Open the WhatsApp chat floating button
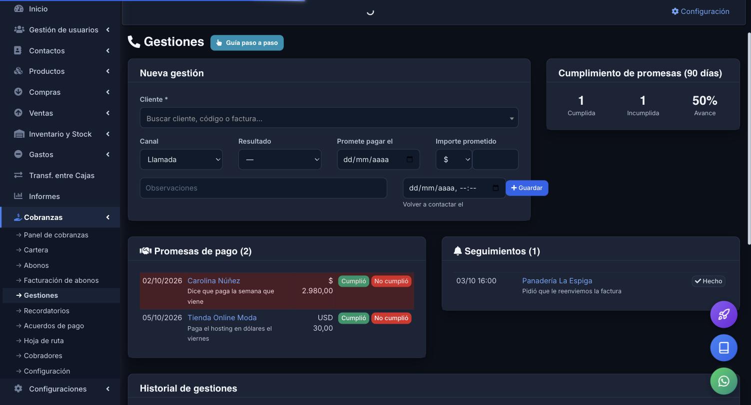751x405 pixels. 724,381
